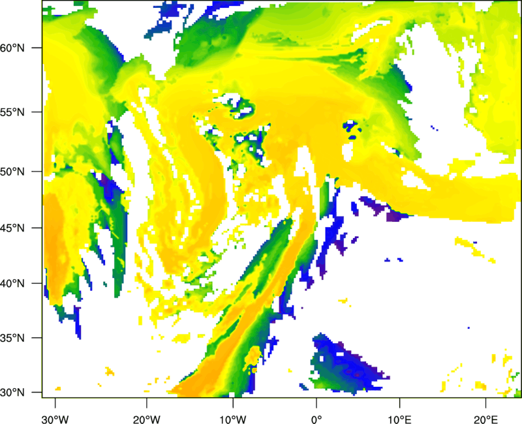
Task: Click the 60°N latitude label
Action: tap(12, 48)
